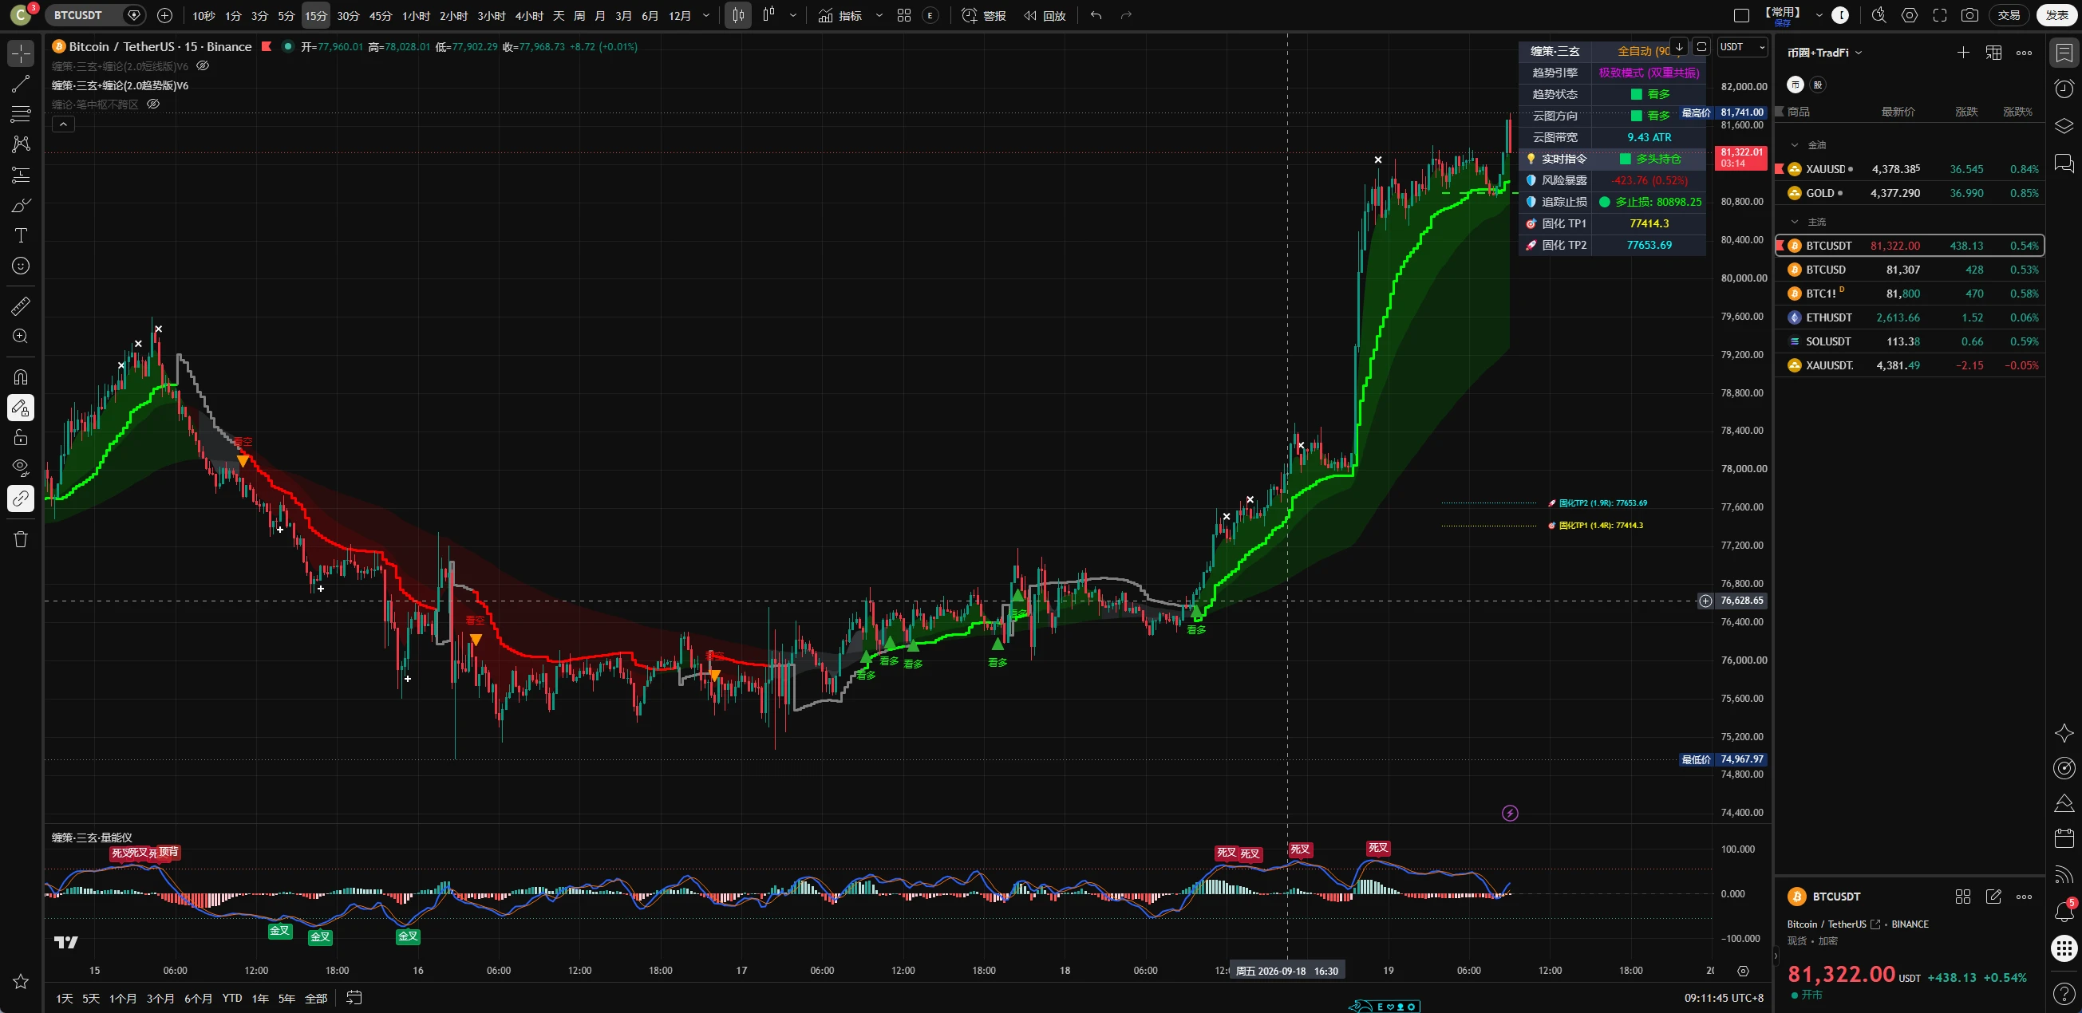Open go-to-date calendar icon
Viewport: 2082px width, 1013px height.
point(354,998)
